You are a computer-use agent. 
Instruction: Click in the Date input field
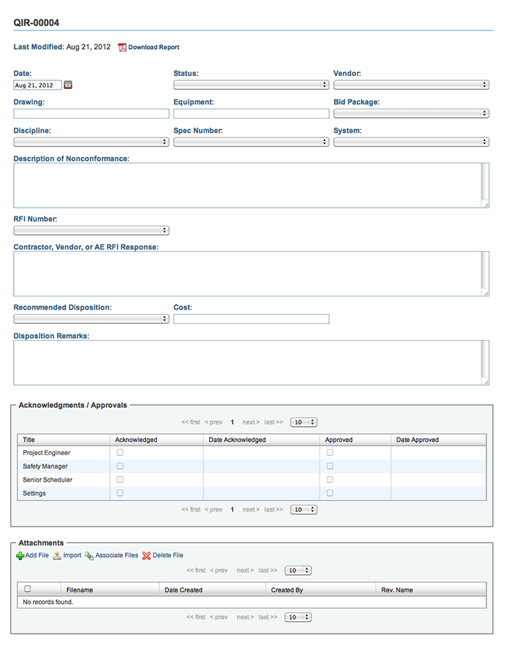pyautogui.click(x=38, y=85)
